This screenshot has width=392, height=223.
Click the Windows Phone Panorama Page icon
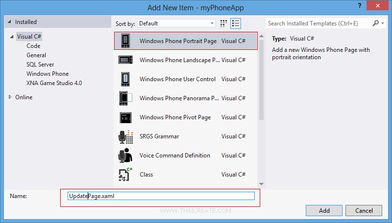(125, 98)
